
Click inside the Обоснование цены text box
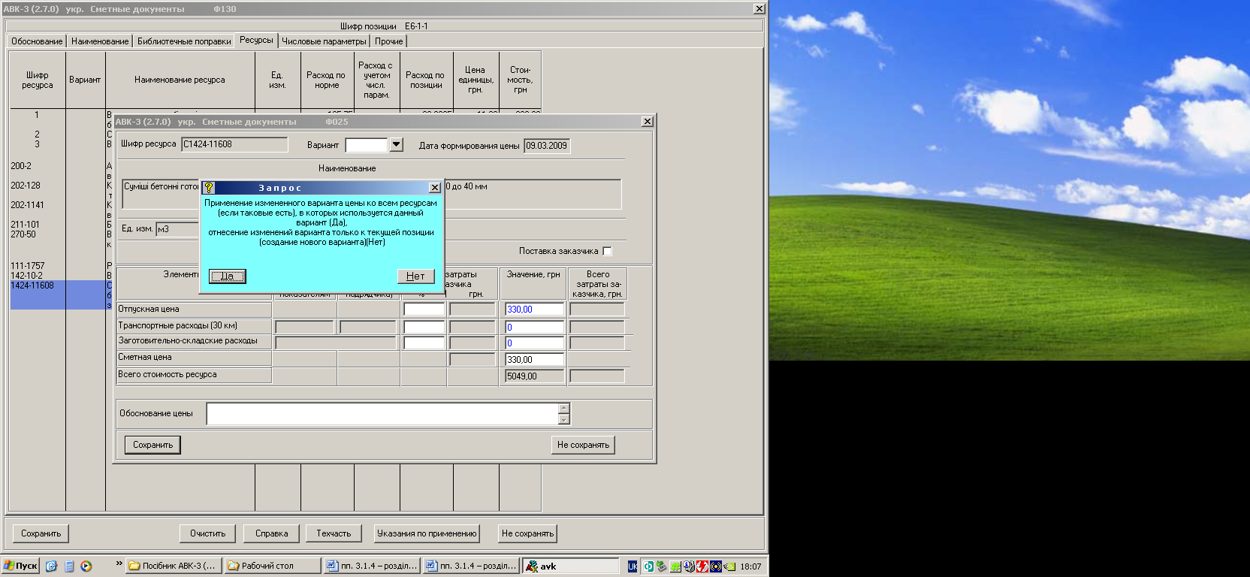coord(382,414)
